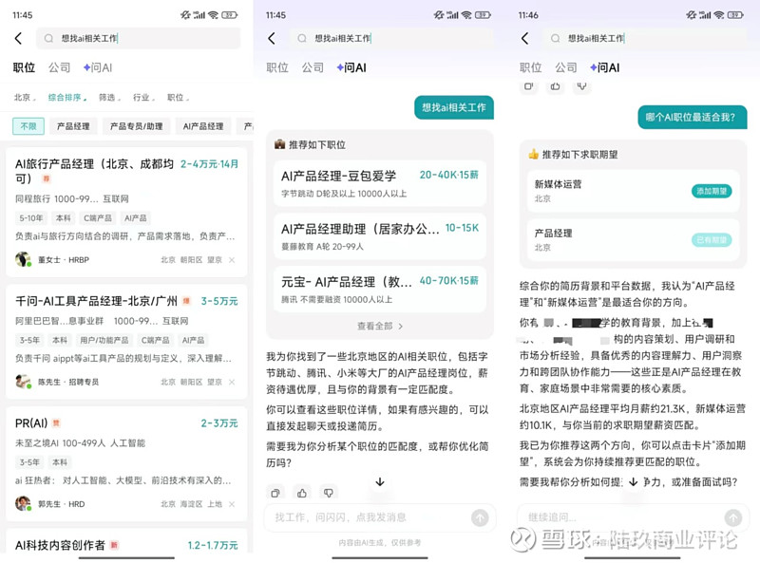Like the AI reply in middle chat
The width and height of the screenshot is (760, 563).
(x=302, y=494)
